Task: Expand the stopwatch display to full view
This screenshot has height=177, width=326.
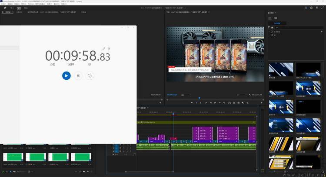Action: click(x=103, y=48)
